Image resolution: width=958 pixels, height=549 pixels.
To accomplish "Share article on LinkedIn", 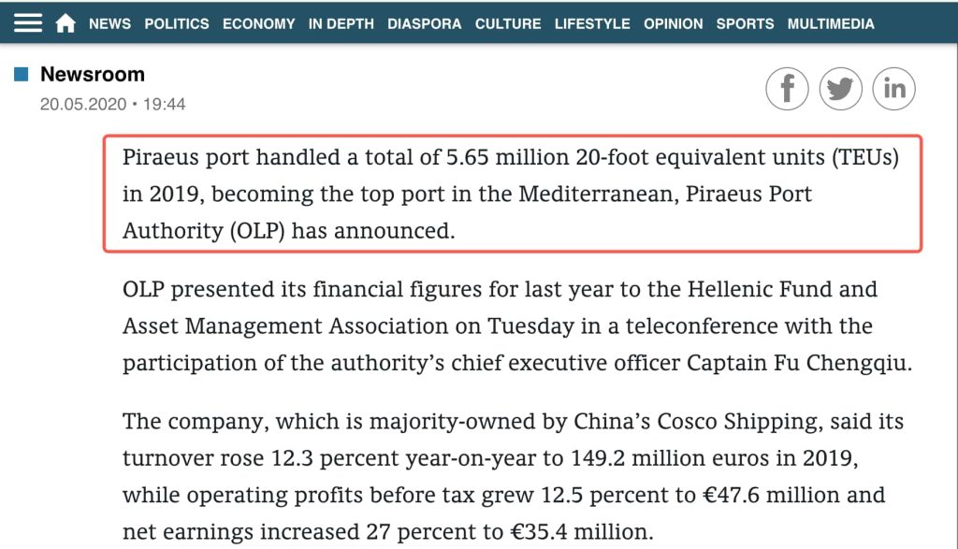I will pyautogui.click(x=893, y=89).
